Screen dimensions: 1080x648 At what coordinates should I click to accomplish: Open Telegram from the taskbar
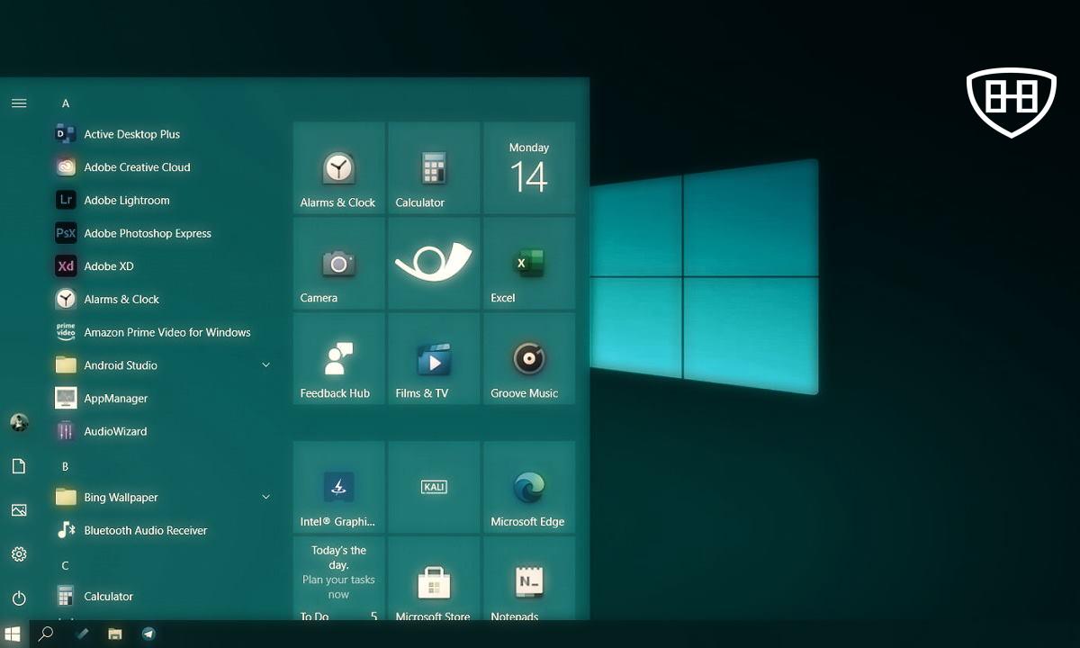click(x=148, y=634)
